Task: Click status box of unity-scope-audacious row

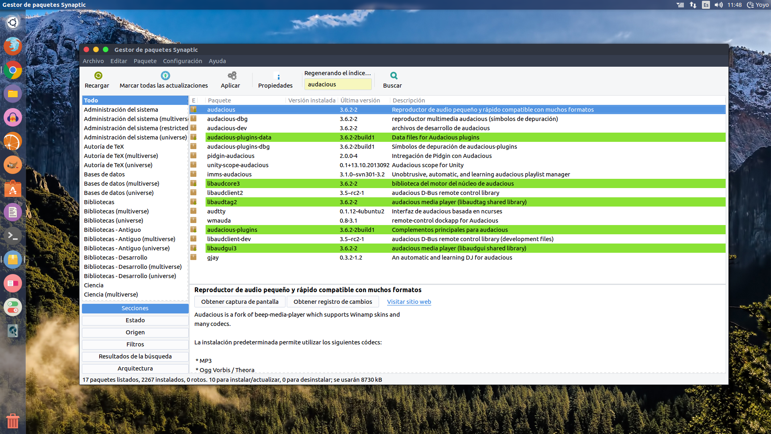Action: tap(194, 165)
